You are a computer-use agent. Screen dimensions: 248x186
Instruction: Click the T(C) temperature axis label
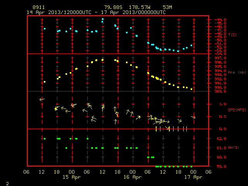point(232,34)
